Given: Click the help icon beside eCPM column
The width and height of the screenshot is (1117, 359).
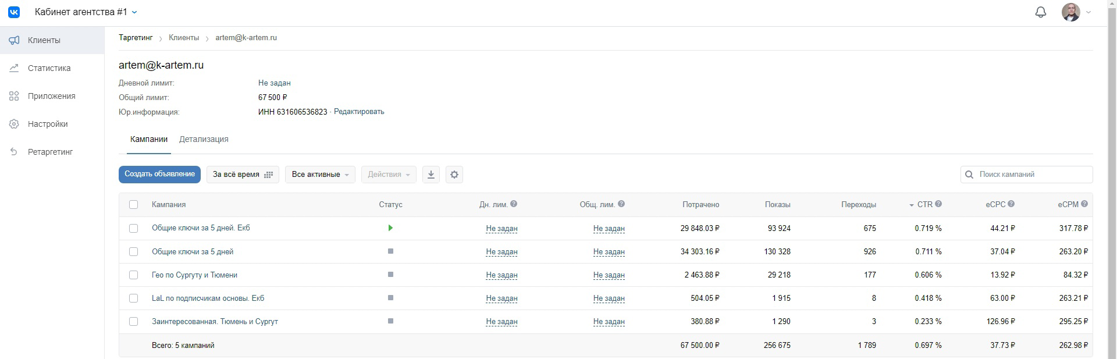Looking at the screenshot, I should 1084,204.
